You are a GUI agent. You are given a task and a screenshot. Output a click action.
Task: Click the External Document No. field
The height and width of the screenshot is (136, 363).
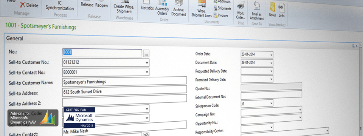click(x=271, y=95)
